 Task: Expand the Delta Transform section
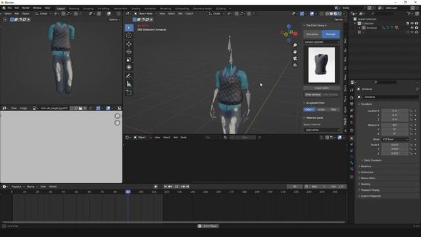pos(372,161)
